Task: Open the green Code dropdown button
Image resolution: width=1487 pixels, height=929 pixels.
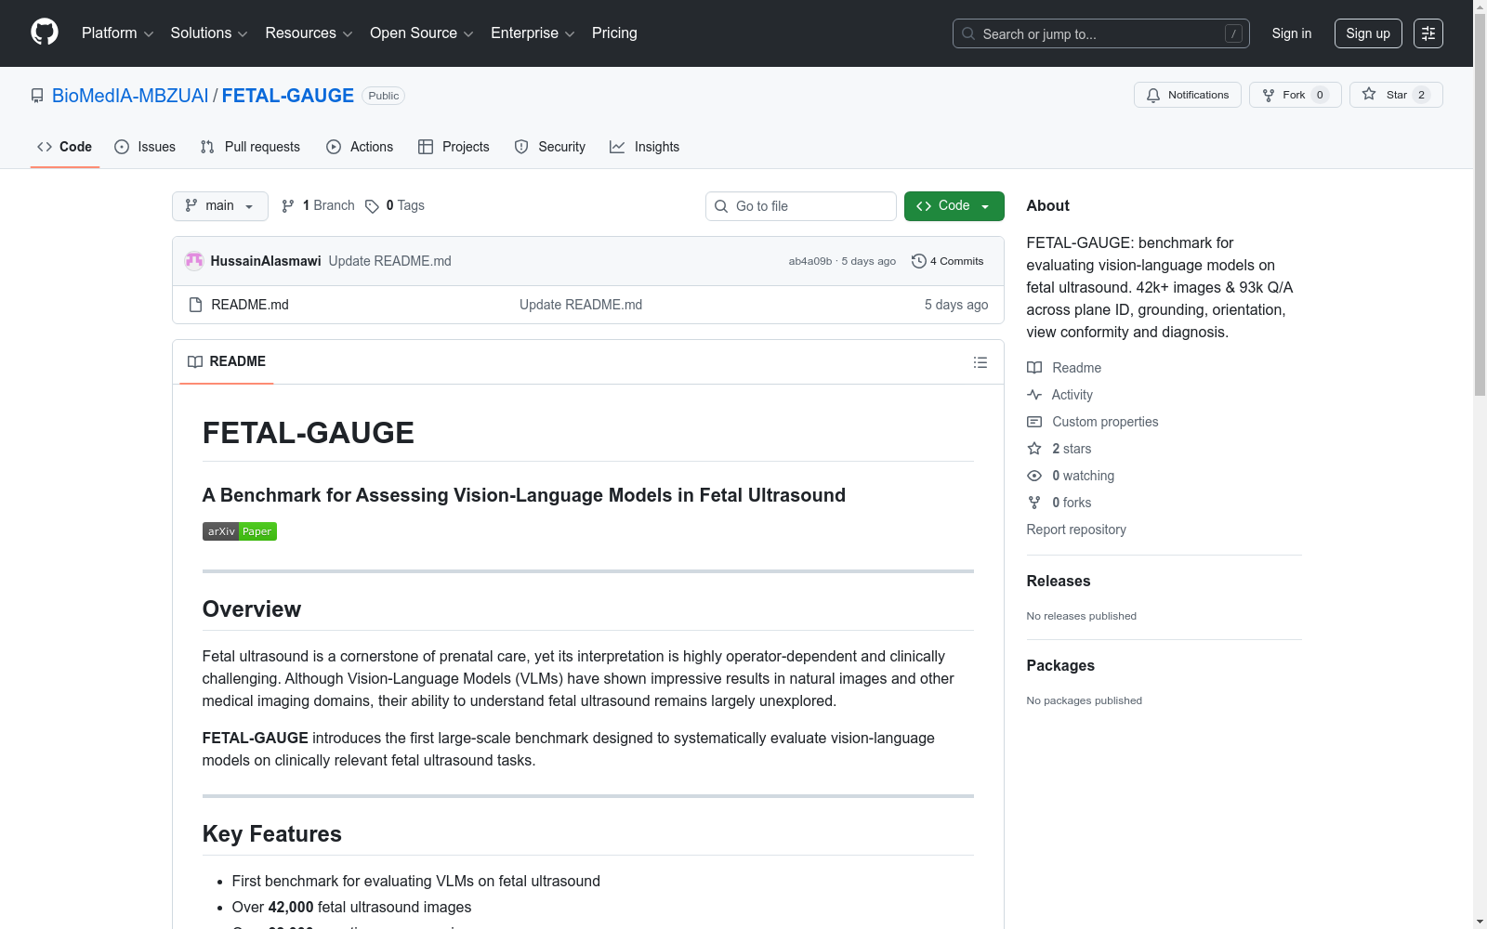Action: 954,206
